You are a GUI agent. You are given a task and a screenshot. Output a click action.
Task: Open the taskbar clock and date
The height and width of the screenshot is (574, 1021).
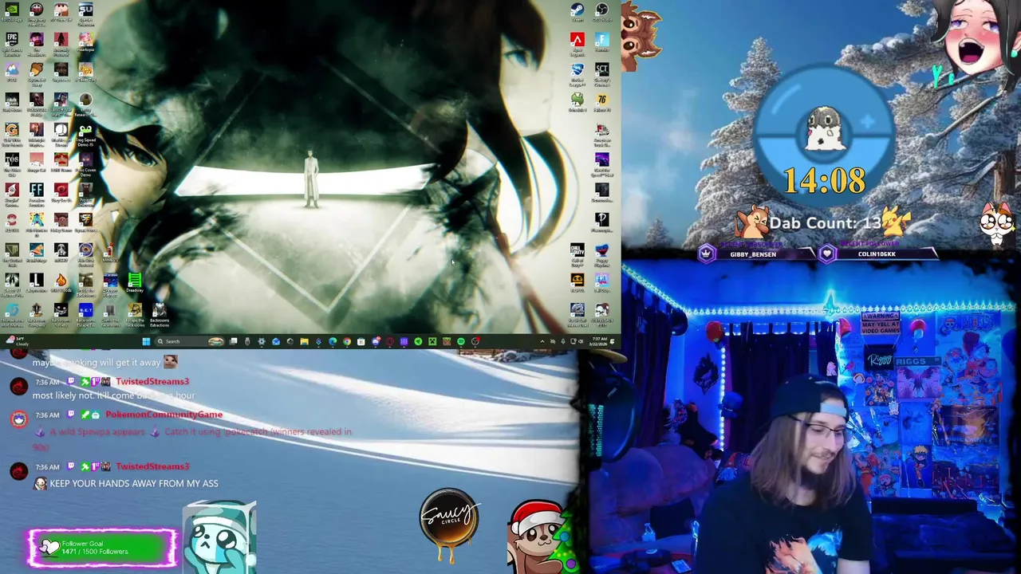coord(600,341)
